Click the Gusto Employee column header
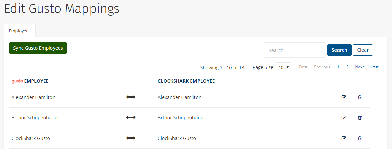 point(30,81)
